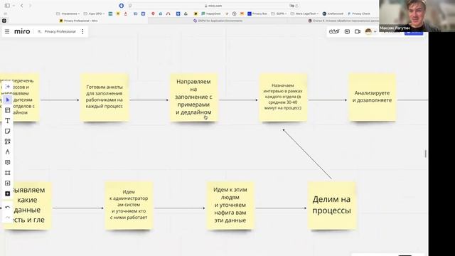Select sticky note 'Назначаем интервью в рамках каждого отдела'

283,97
